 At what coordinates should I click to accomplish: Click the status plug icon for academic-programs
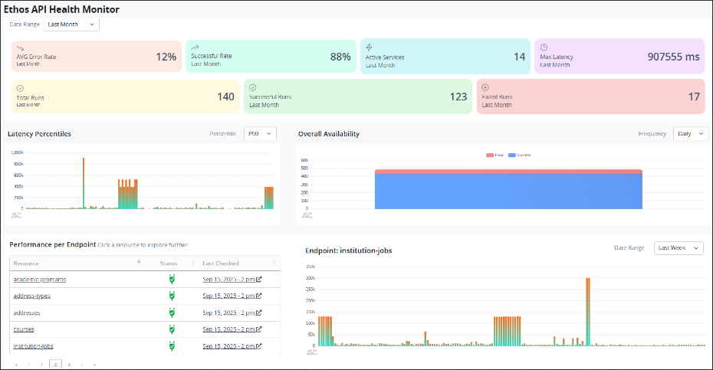click(x=172, y=279)
